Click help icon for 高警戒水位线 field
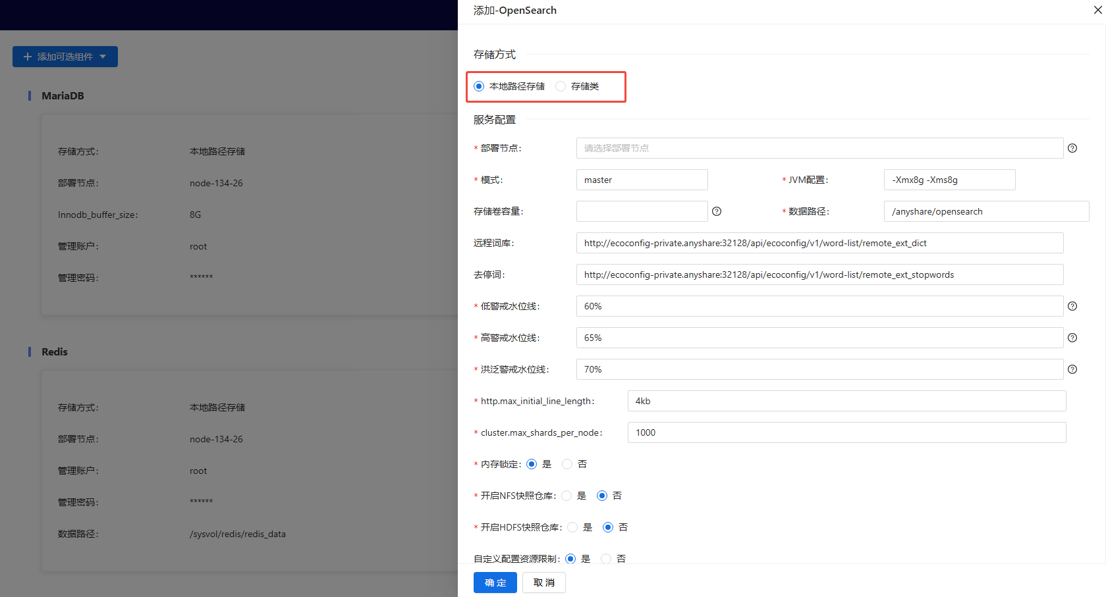Viewport: 1106px width, 597px height. click(1072, 338)
